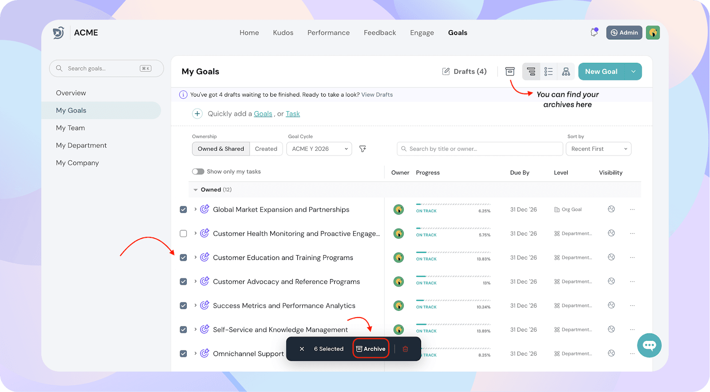Switch to the checklist view icon
710x392 pixels.
point(548,71)
